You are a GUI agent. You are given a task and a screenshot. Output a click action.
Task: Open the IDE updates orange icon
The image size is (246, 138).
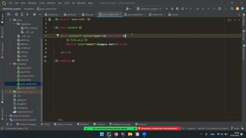coord(238,9)
